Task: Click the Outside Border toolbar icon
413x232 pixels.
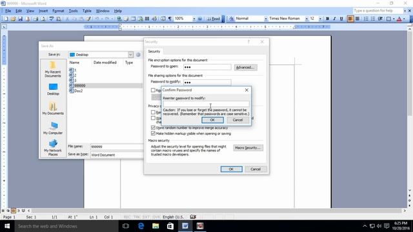Action: 388,19
